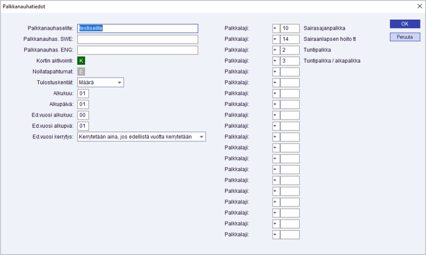Click the Alkupäivä field
This screenshot has height=255, width=426.
click(x=83, y=104)
